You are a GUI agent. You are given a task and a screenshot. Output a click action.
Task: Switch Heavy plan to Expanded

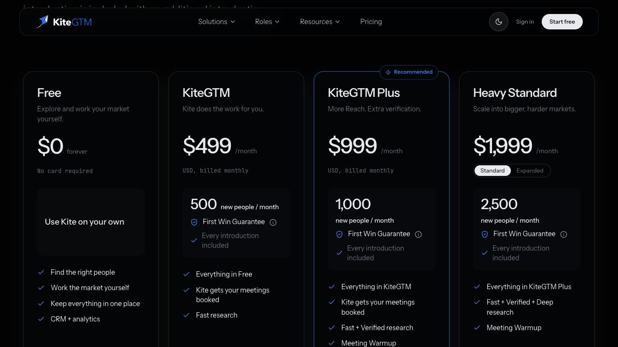pos(530,171)
